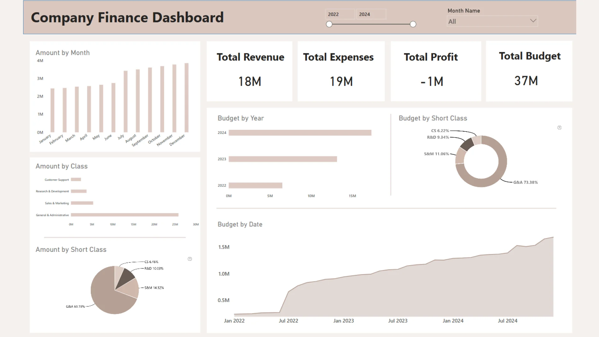Select the Total Revenue card

coord(250,71)
